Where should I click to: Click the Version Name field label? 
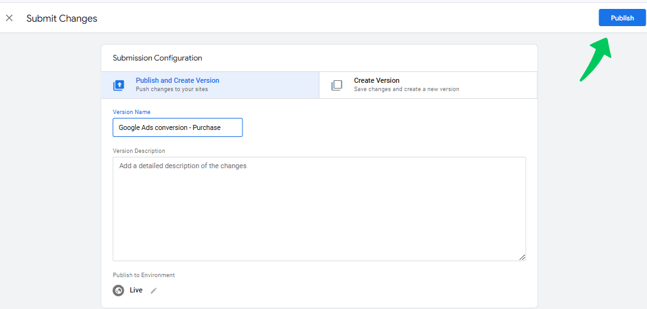[x=131, y=112]
